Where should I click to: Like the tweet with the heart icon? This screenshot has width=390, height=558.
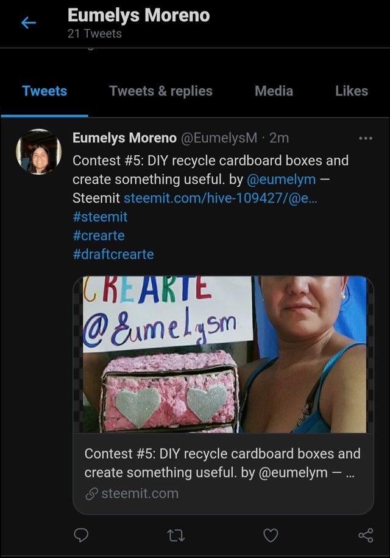[271, 535]
